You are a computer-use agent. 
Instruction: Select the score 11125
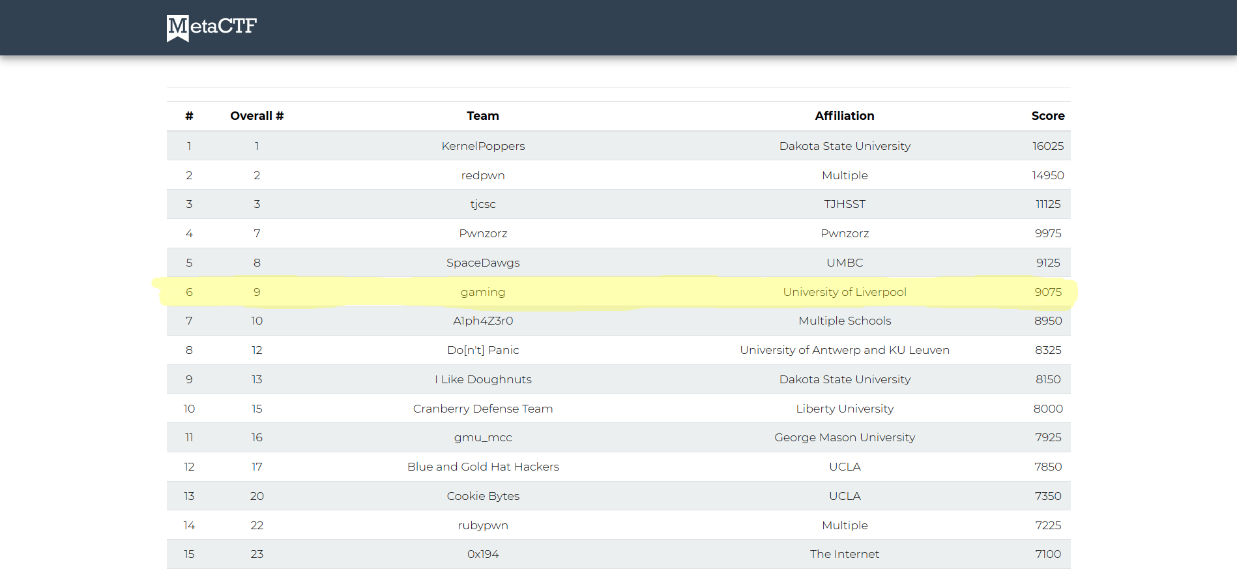pos(1048,204)
